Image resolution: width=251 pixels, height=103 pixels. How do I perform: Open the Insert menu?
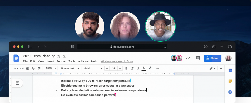(x=50, y=61)
